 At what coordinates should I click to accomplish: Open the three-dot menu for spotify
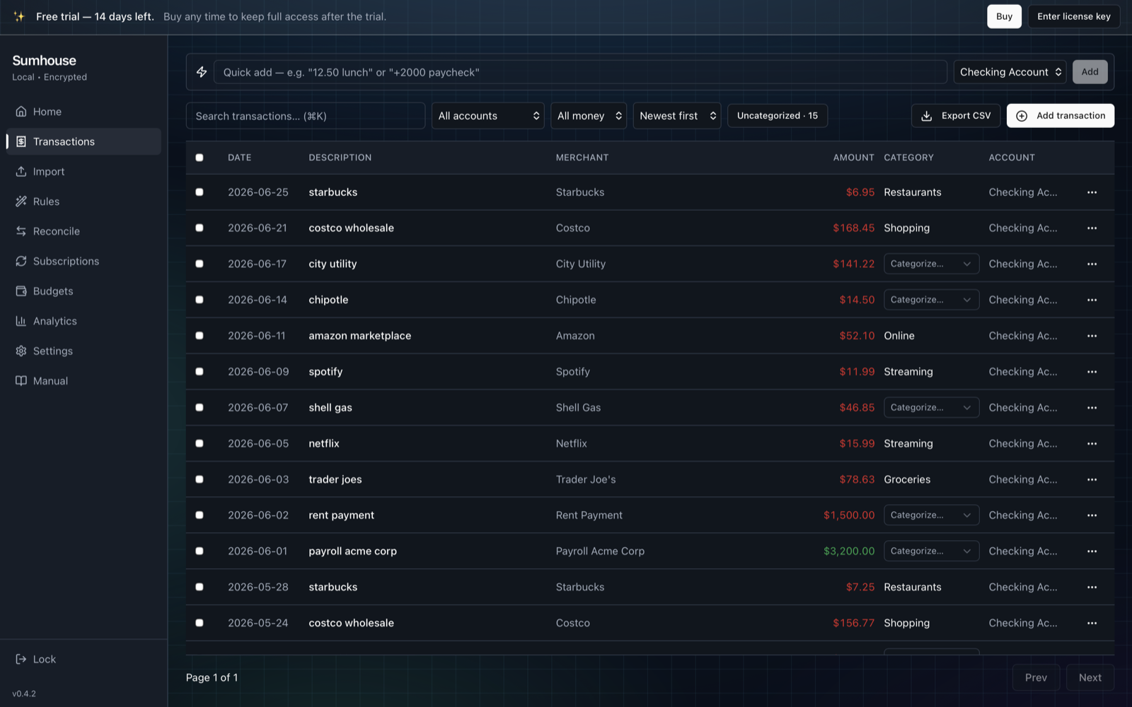pos(1092,372)
